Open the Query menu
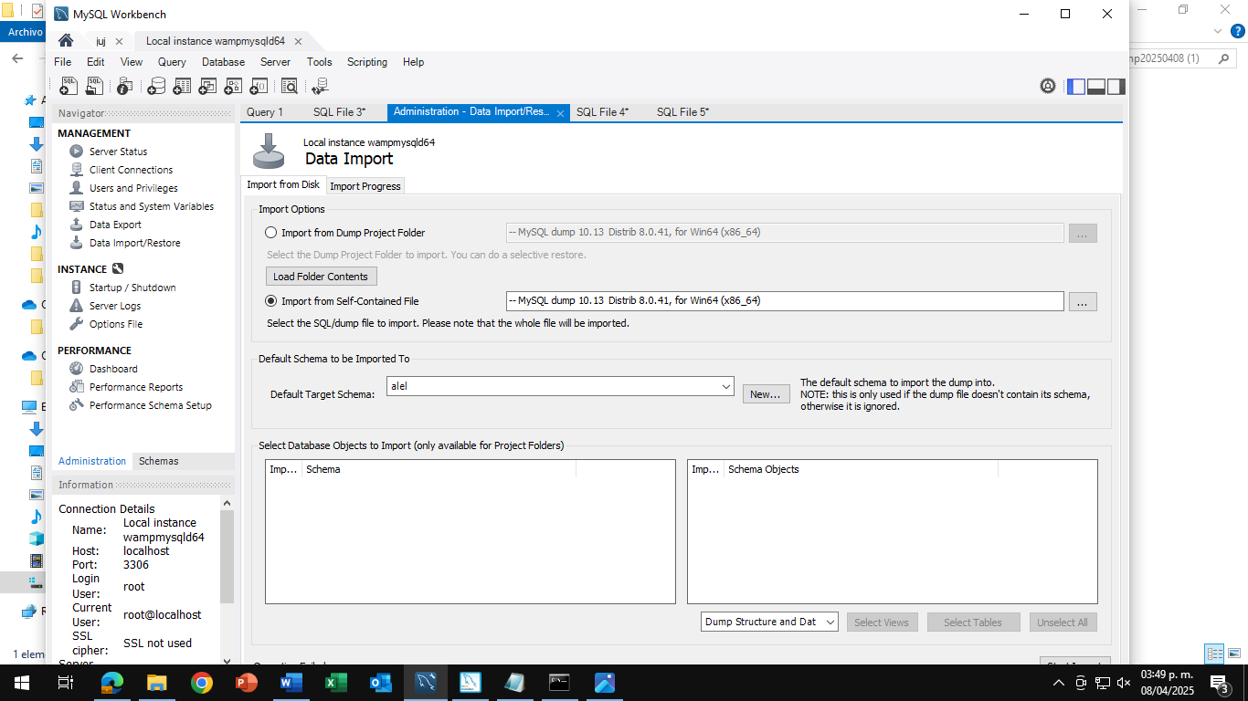The height and width of the screenshot is (701, 1248). [172, 62]
